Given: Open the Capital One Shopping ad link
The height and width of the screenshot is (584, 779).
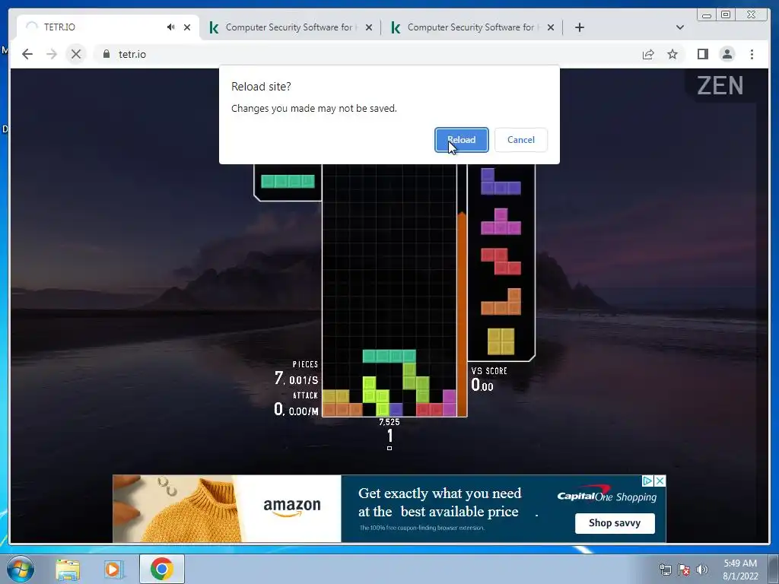Looking at the screenshot, I should [607, 497].
